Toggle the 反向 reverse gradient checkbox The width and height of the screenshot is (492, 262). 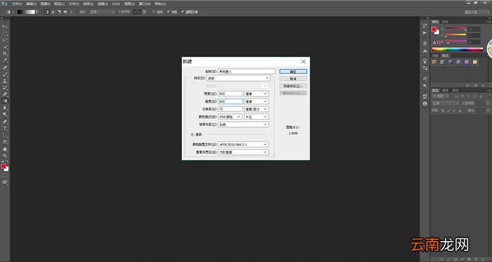point(154,12)
